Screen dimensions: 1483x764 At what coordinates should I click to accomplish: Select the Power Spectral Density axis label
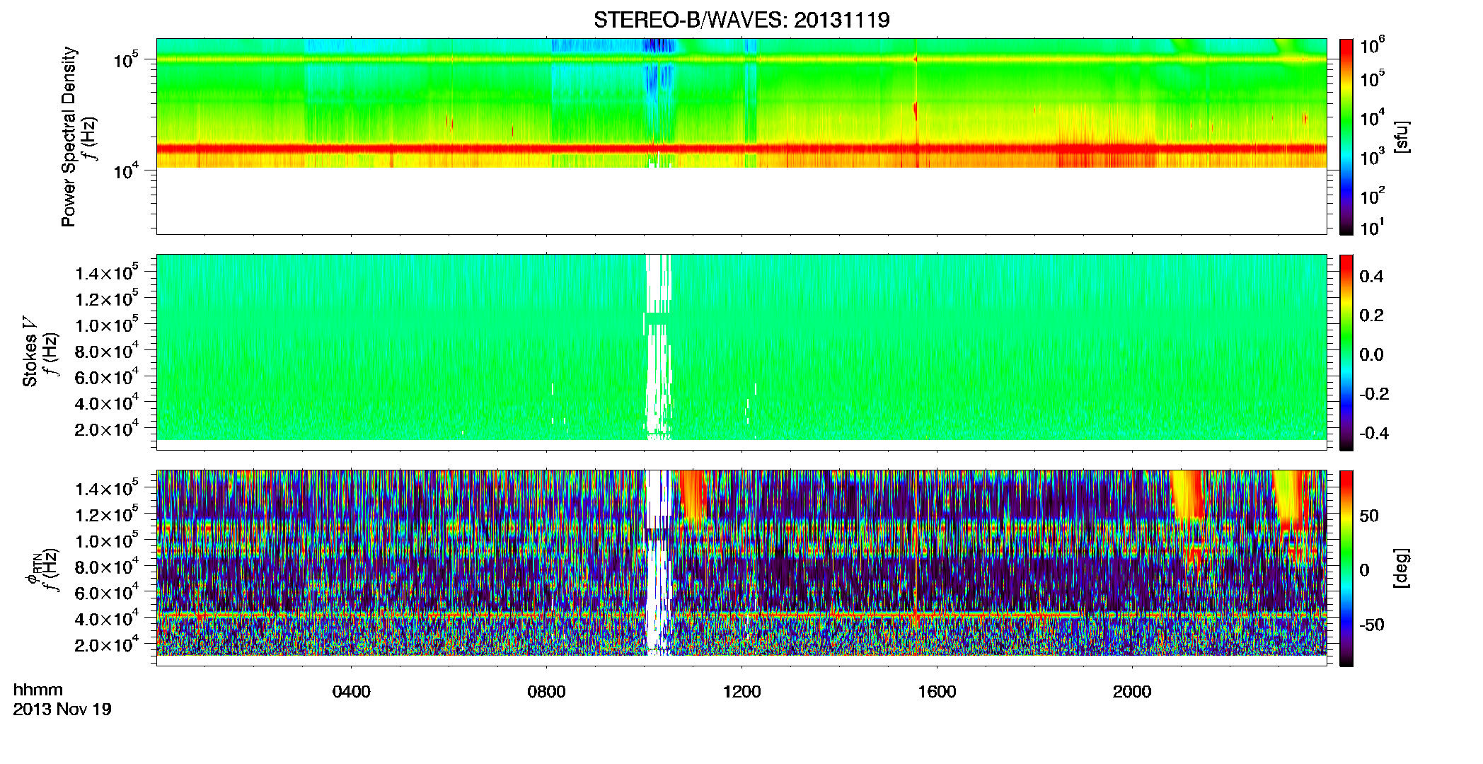pyautogui.click(x=69, y=137)
